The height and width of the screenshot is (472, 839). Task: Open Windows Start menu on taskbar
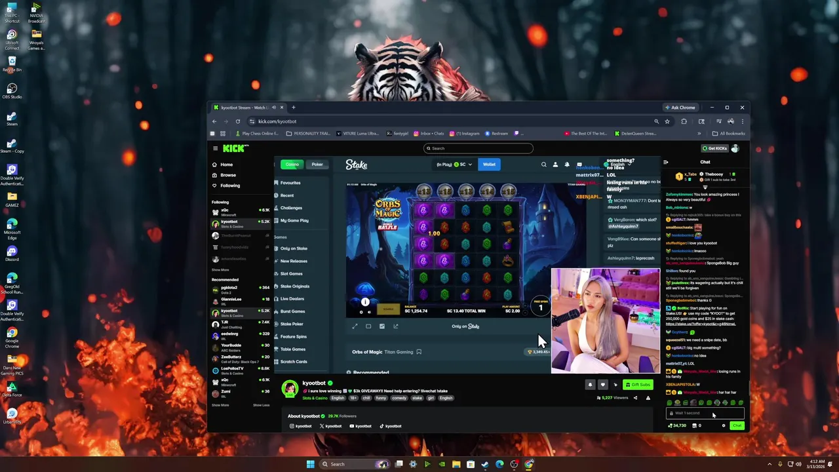click(x=311, y=464)
